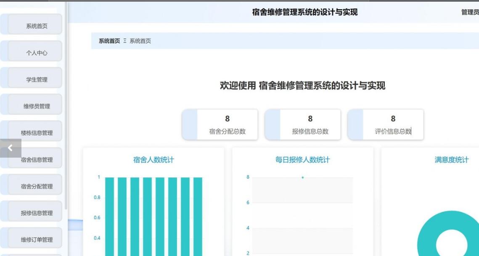Click the 宿舍人数统计 chart title

pos(153,160)
